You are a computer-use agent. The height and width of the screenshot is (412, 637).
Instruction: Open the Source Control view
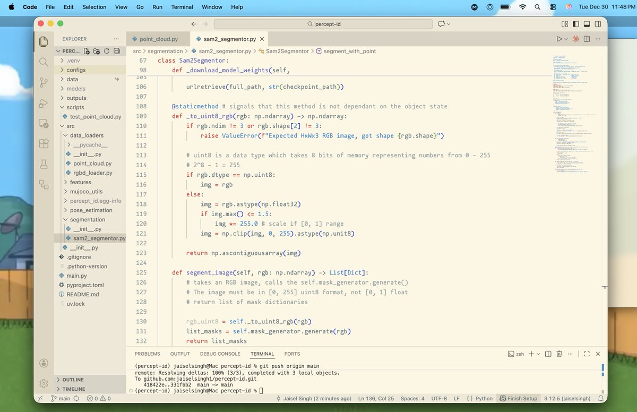pyautogui.click(x=44, y=82)
